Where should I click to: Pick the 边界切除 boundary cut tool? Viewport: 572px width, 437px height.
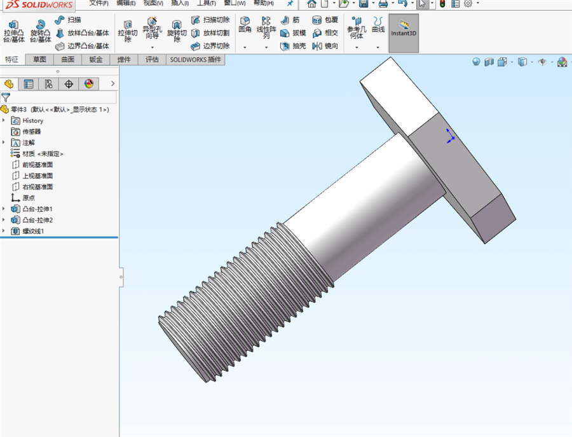click(x=210, y=46)
